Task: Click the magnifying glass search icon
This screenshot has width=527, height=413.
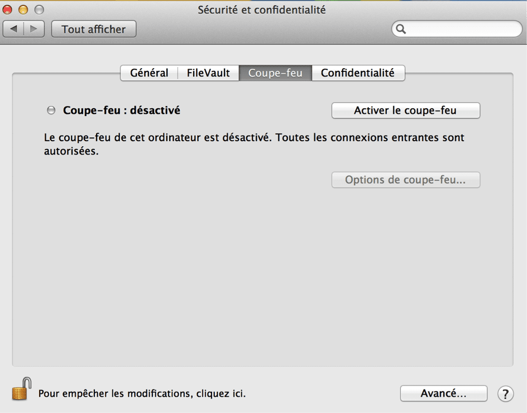Action: point(401,29)
